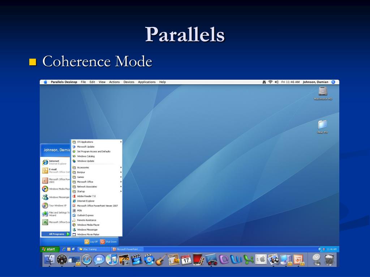
Task: Click binoculars icon in Mac menu bar
Action: coord(264,82)
